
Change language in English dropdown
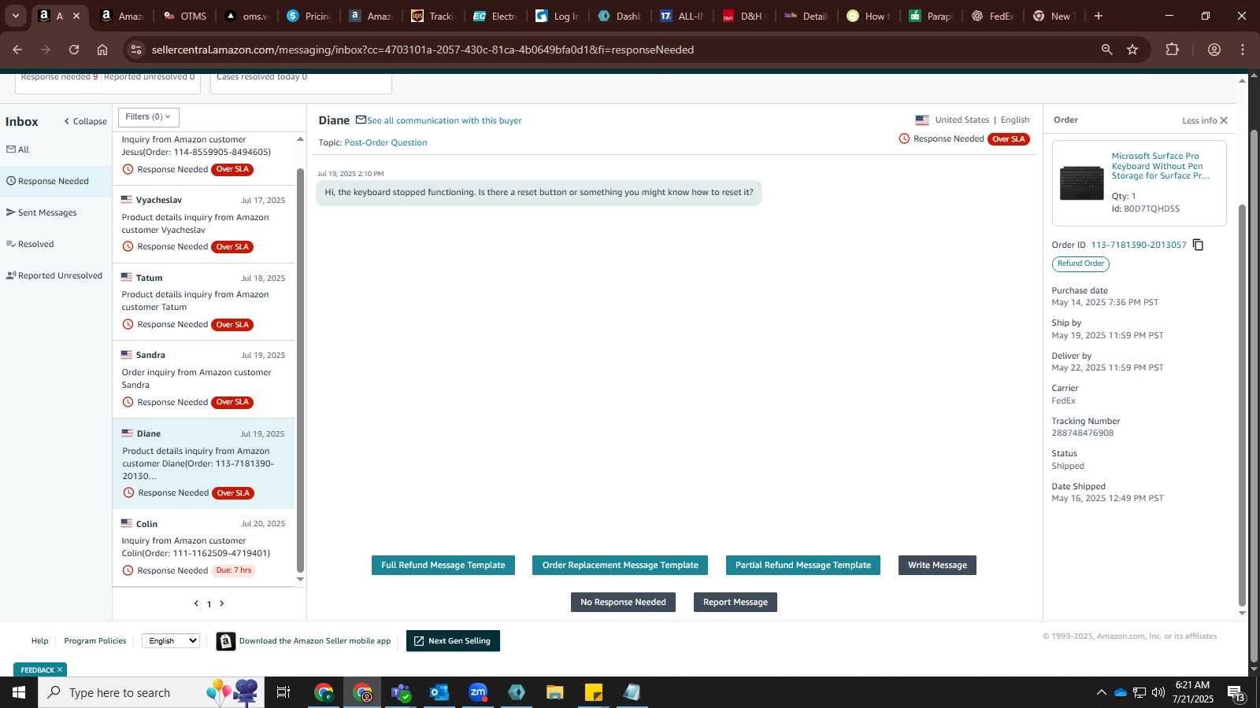[171, 641]
